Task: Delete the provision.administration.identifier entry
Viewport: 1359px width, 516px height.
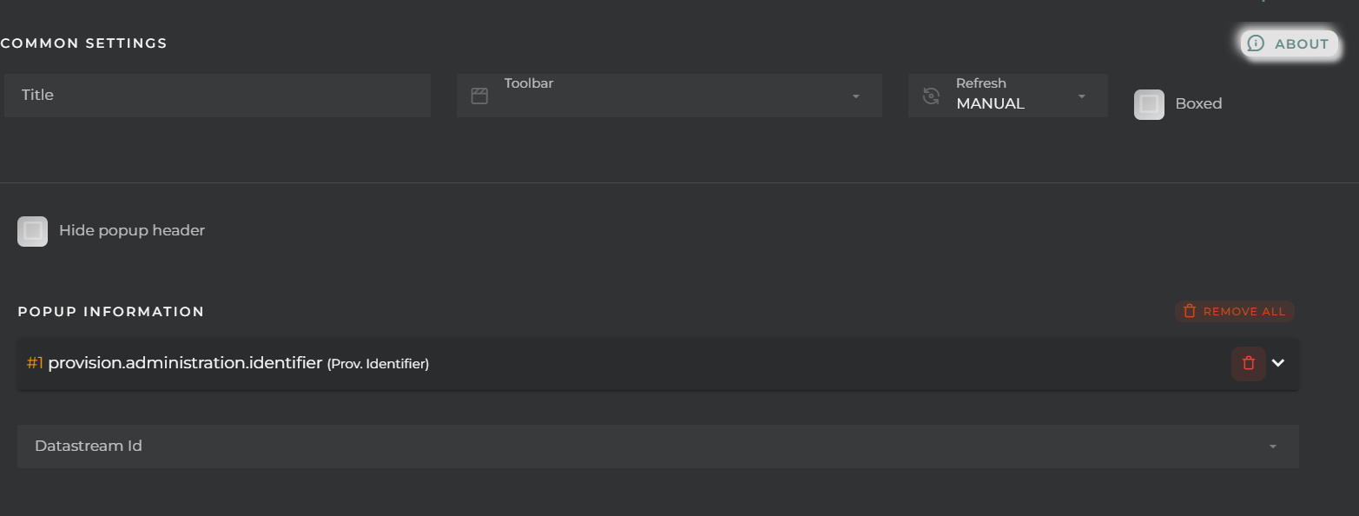Action: pyautogui.click(x=1248, y=363)
